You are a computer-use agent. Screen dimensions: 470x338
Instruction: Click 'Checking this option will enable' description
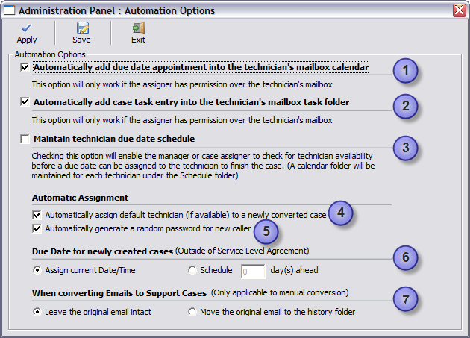click(x=203, y=166)
